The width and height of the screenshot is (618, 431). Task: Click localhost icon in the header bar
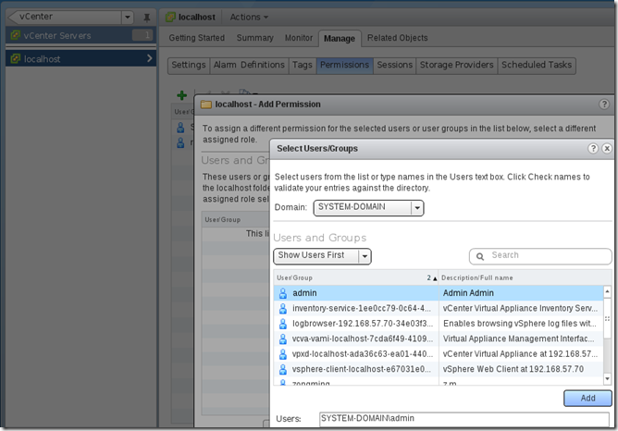[170, 17]
